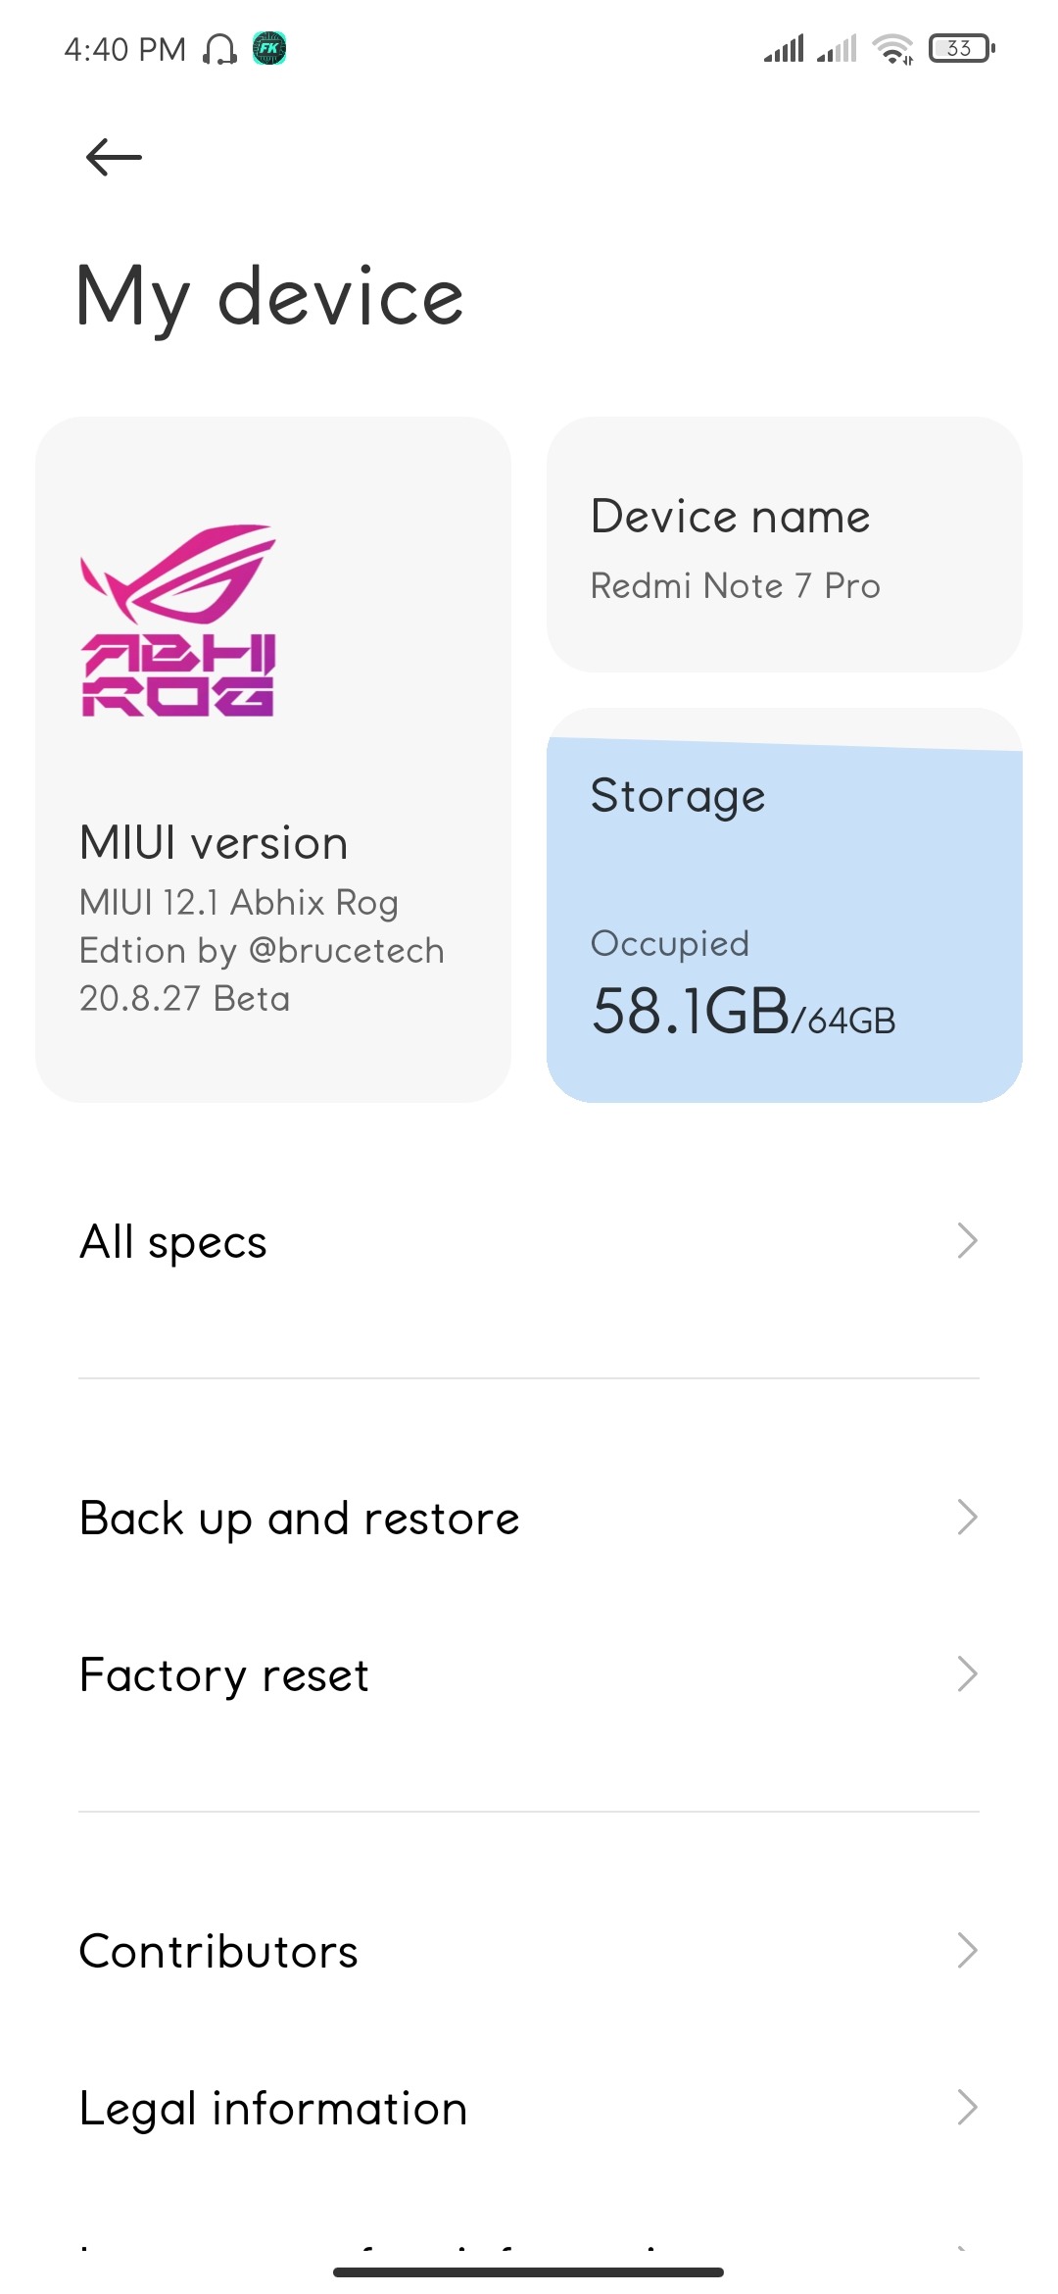Open the Contributors entry
This screenshot has width=1058, height=2294.
click(218, 1951)
